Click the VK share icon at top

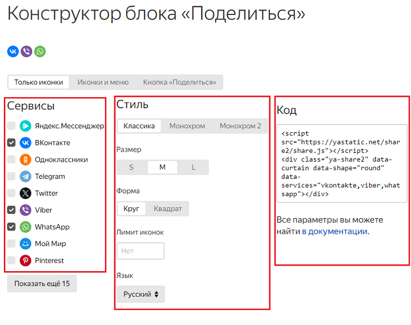click(x=13, y=52)
